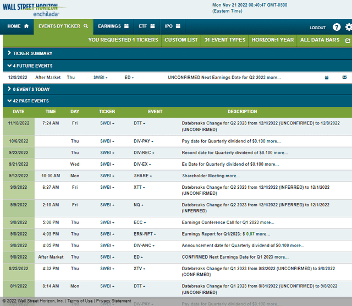352x306 pixels.
Task: Click the search magnifier in Events By Ticker
Action: click(86, 26)
